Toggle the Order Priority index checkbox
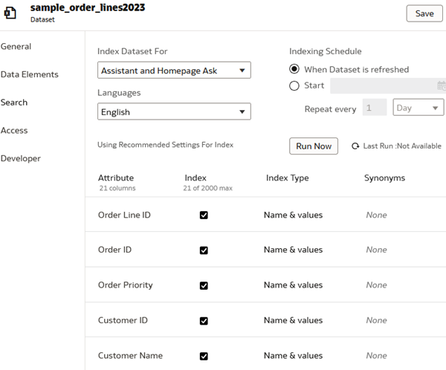Image resolution: width=446 pixels, height=370 pixels. (204, 285)
